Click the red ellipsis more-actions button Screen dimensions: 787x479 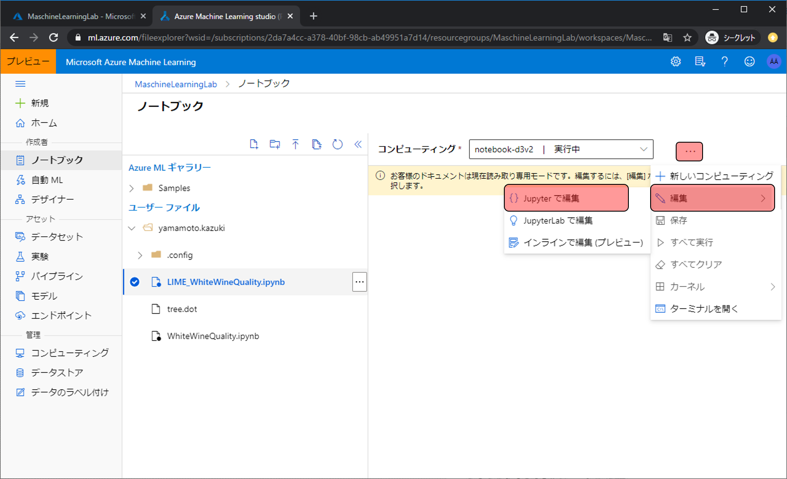tap(689, 151)
